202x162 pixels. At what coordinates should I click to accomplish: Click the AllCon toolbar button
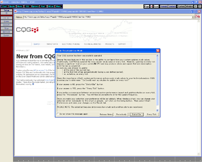point(51,6)
